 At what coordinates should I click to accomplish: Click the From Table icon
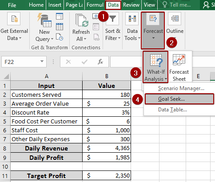(60, 27)
